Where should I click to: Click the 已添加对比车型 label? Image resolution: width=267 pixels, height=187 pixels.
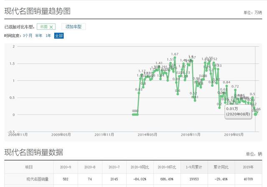point(20,27)
